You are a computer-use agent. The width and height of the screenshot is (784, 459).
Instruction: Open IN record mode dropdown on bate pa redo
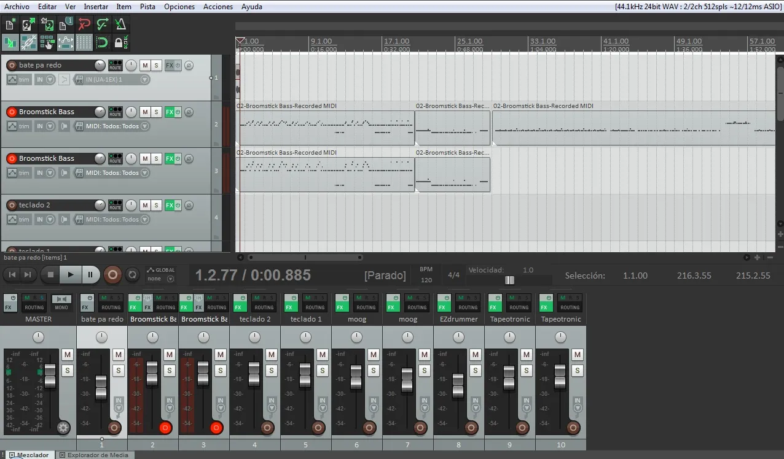(44, 80)
